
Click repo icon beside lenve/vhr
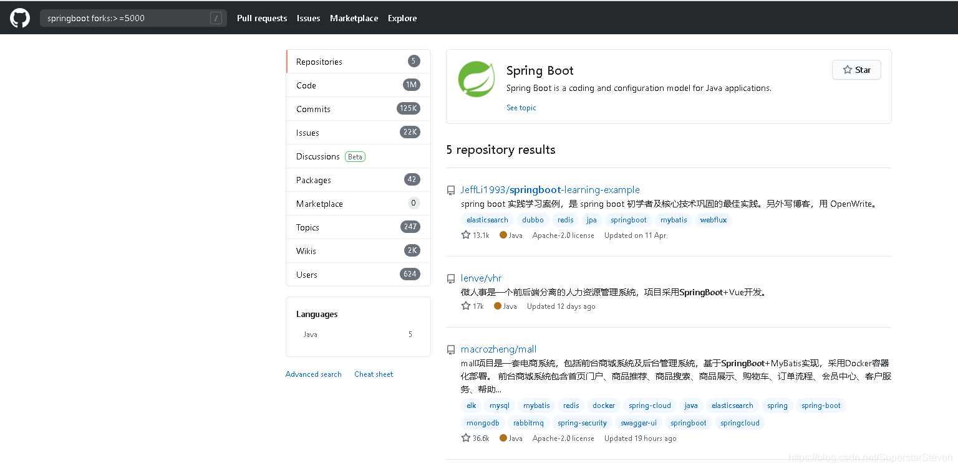click(451, 279)
